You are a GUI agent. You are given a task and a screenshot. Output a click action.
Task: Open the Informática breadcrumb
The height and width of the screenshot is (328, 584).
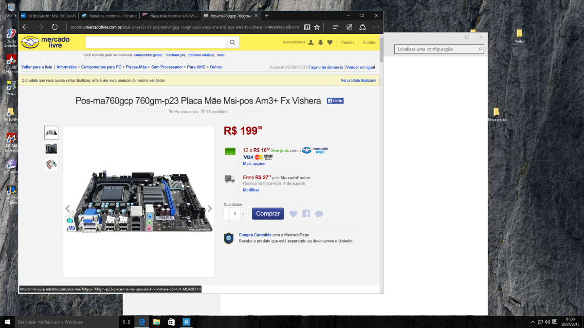[67, 67]
